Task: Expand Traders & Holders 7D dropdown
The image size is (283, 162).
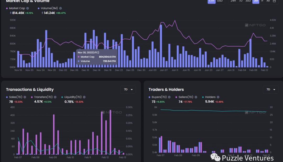Action: click(x=270, y=89)
